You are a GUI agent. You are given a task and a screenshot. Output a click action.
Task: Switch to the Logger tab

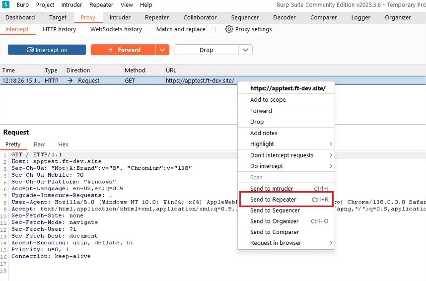pos(361,17)
